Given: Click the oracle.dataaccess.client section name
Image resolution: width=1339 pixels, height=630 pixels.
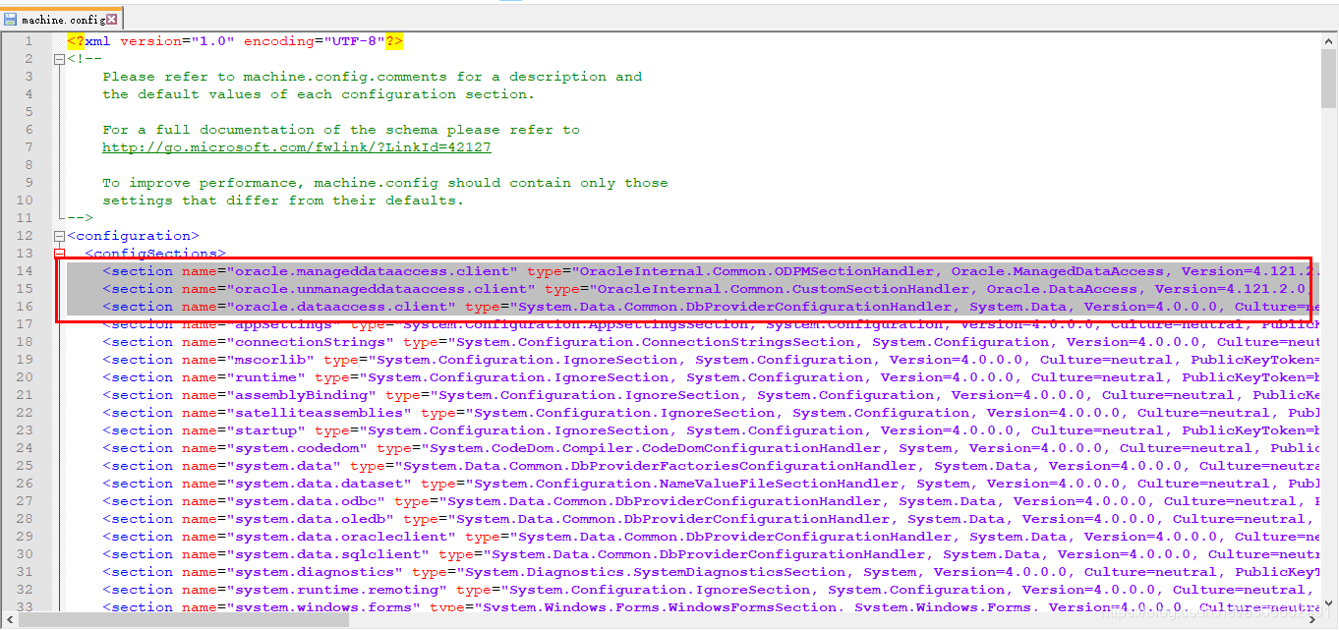Looking at the screenshot, I should [x=341, y=307].
